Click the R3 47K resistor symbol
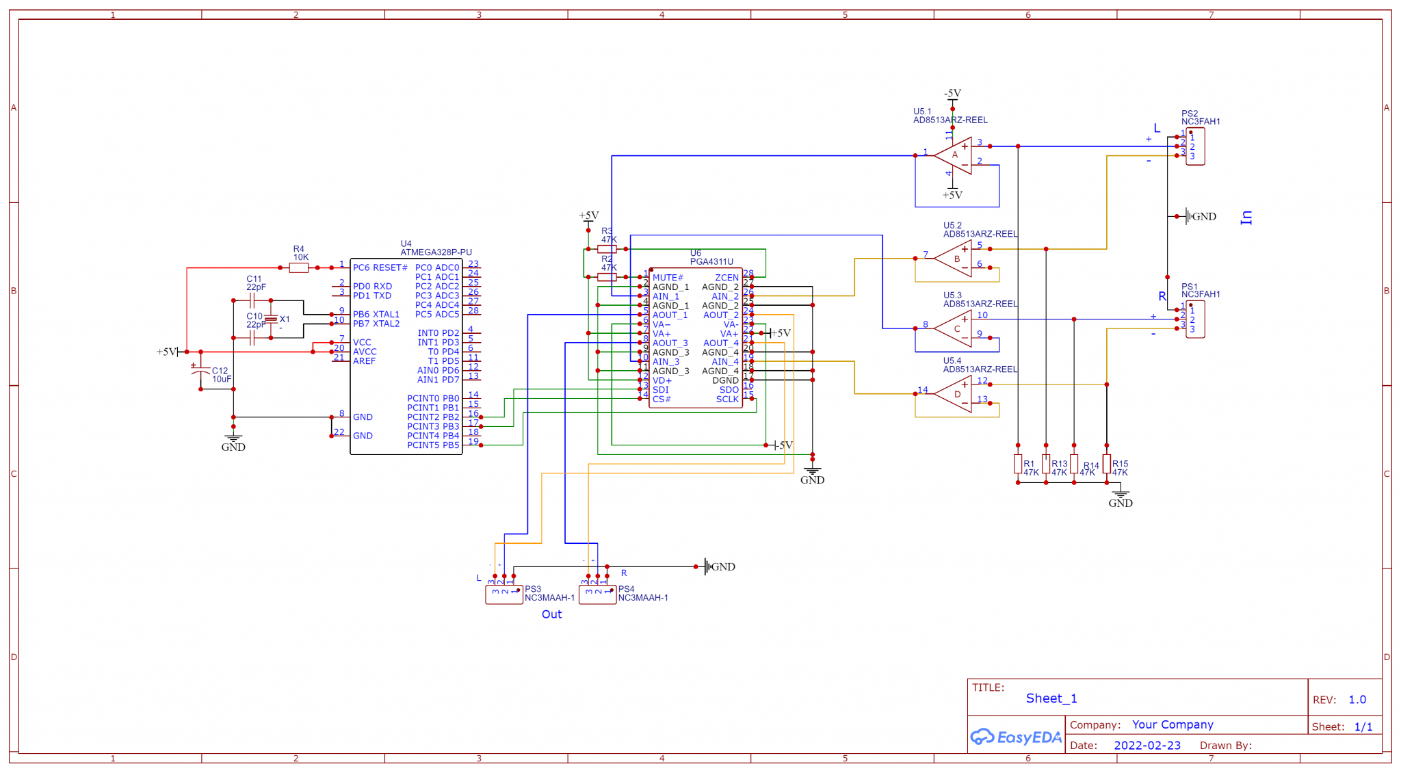1401x773 pixels. tap(607, 249)
